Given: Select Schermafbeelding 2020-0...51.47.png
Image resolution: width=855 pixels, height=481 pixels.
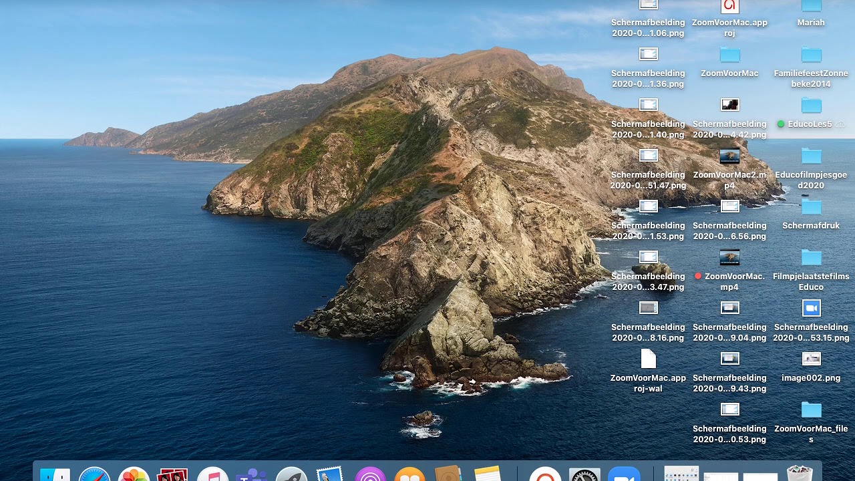Looking at the screenshot, I should tap(648, 168).
